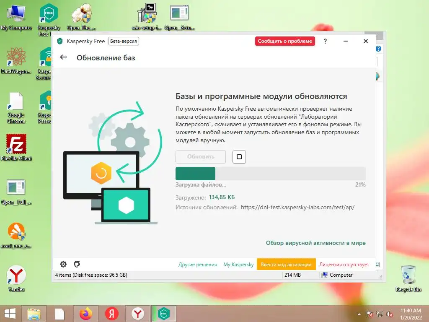
Task: Open avast_one_e... installer desktop icon
Action: coord(16,235)
